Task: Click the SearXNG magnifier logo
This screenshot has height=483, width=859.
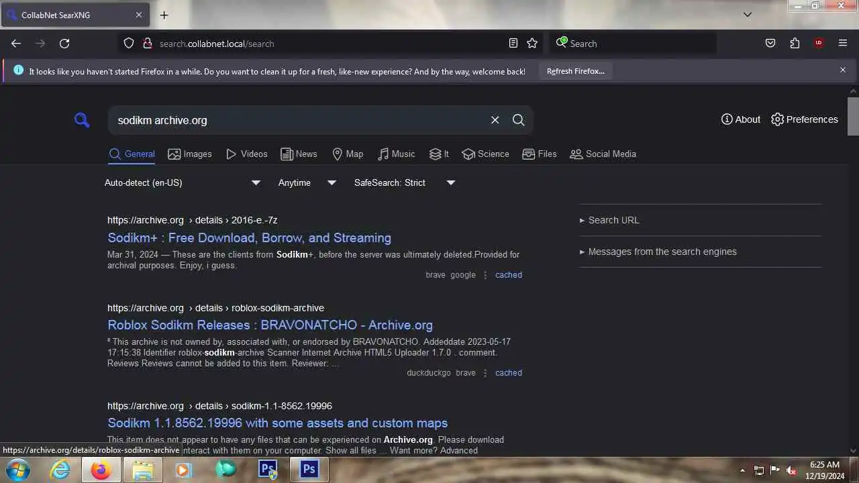Action: click(x=82, y=120)
